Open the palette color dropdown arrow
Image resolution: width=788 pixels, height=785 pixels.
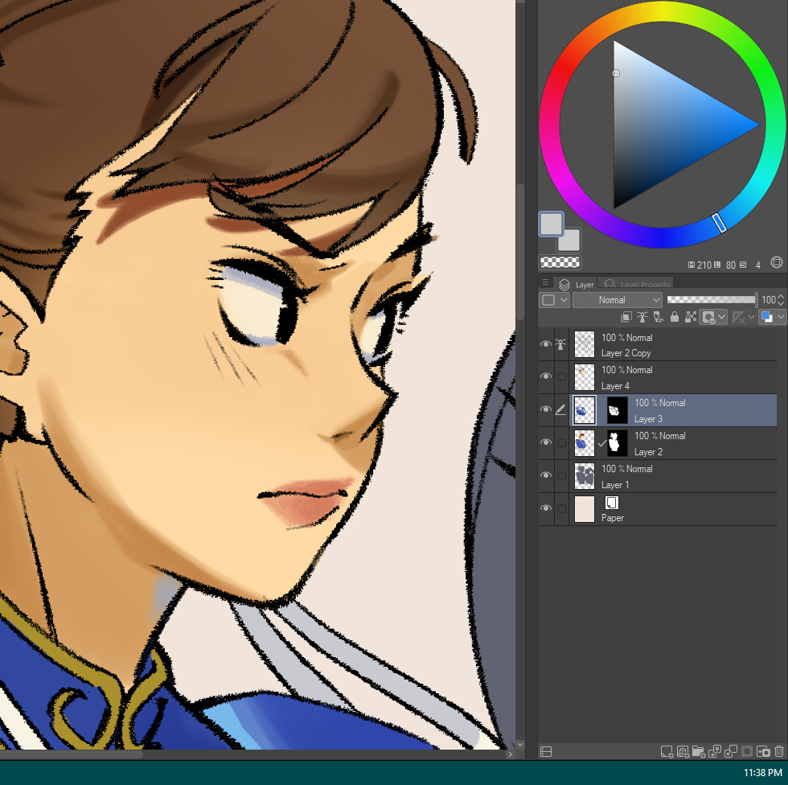click(564, 300)
